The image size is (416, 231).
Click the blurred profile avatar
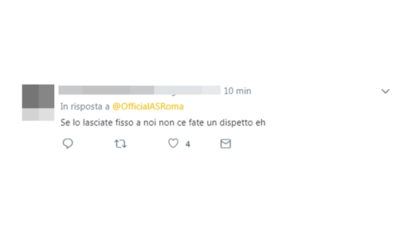(38, 103)
